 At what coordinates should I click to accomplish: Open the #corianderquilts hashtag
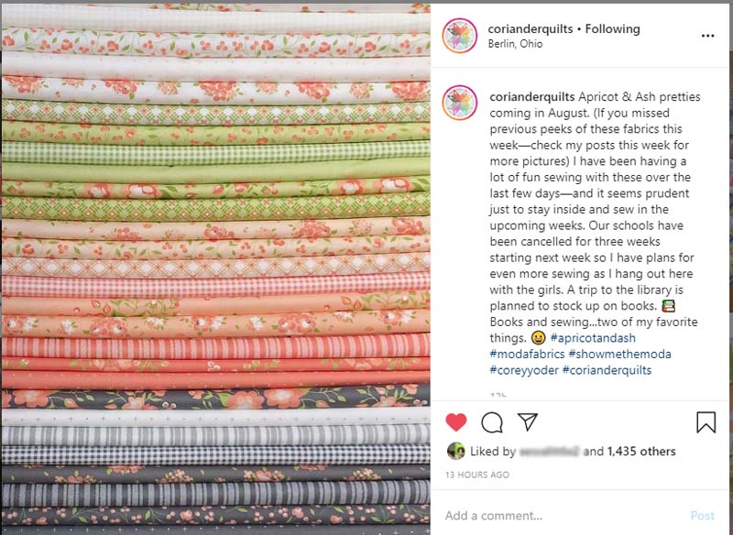pos(607,370)
